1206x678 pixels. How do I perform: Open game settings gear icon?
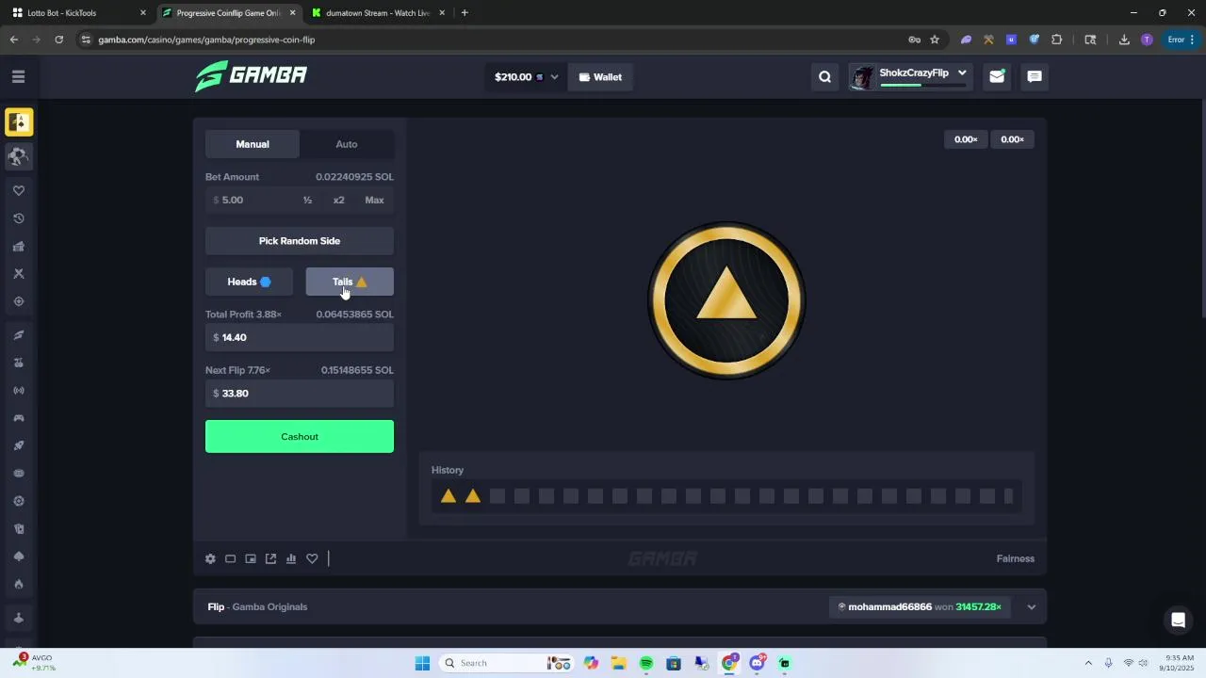[x=210, y=558]
